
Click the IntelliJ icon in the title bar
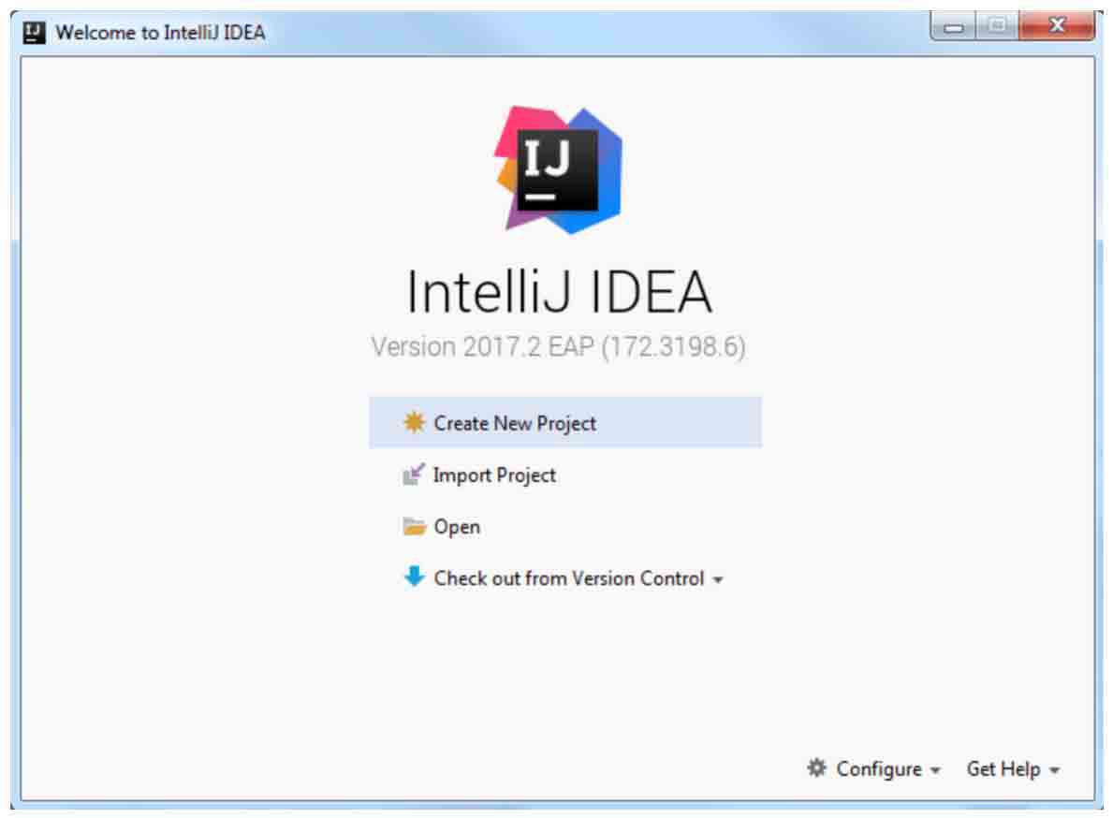tap(34, 32)
